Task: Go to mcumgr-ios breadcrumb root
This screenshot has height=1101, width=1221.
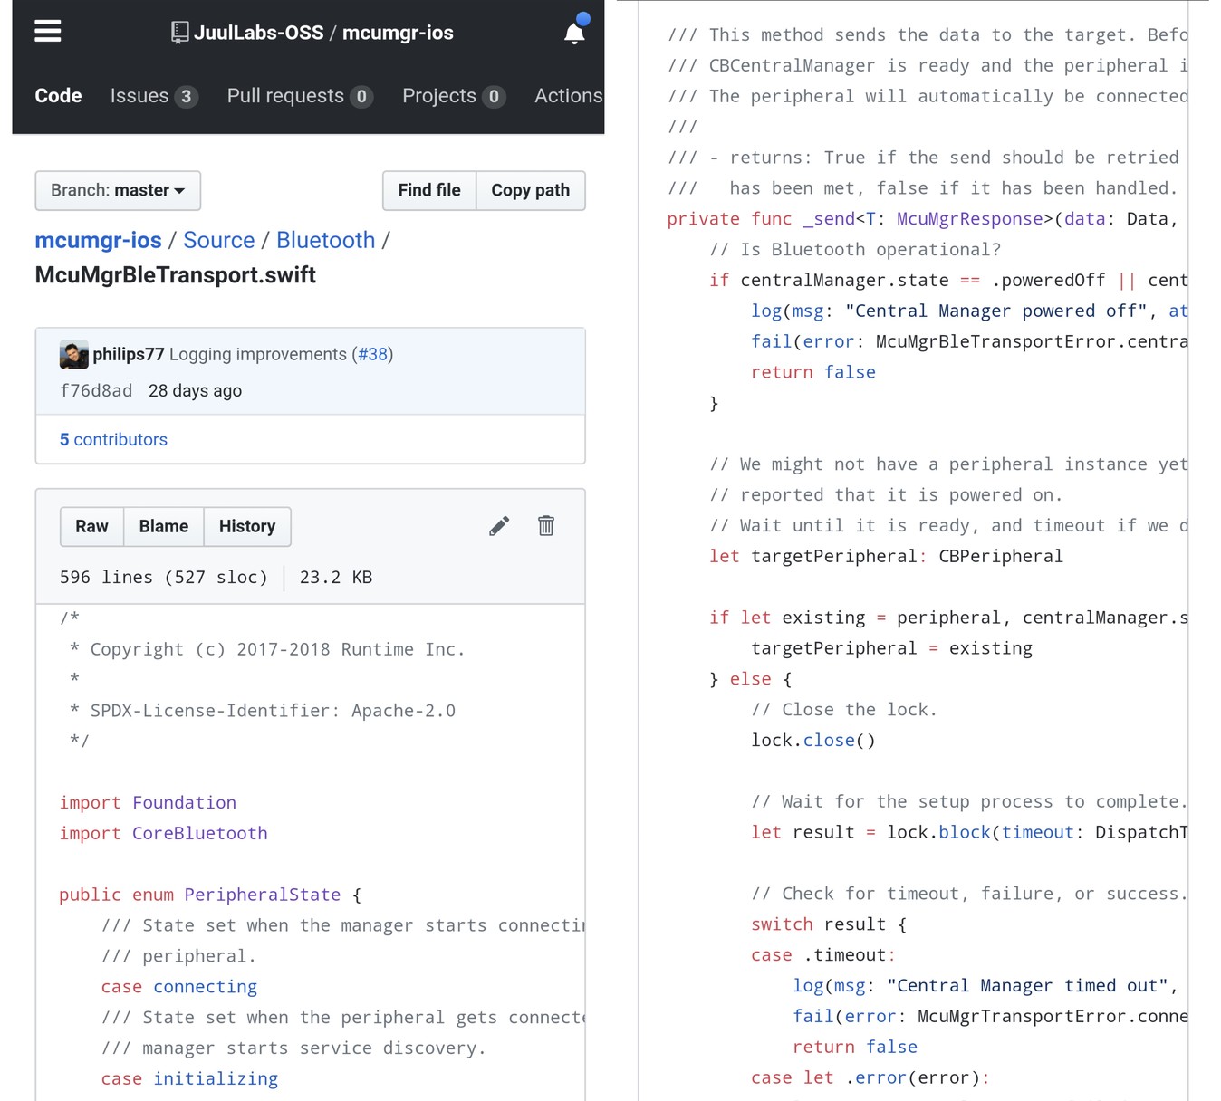Action: click(98, 240)
